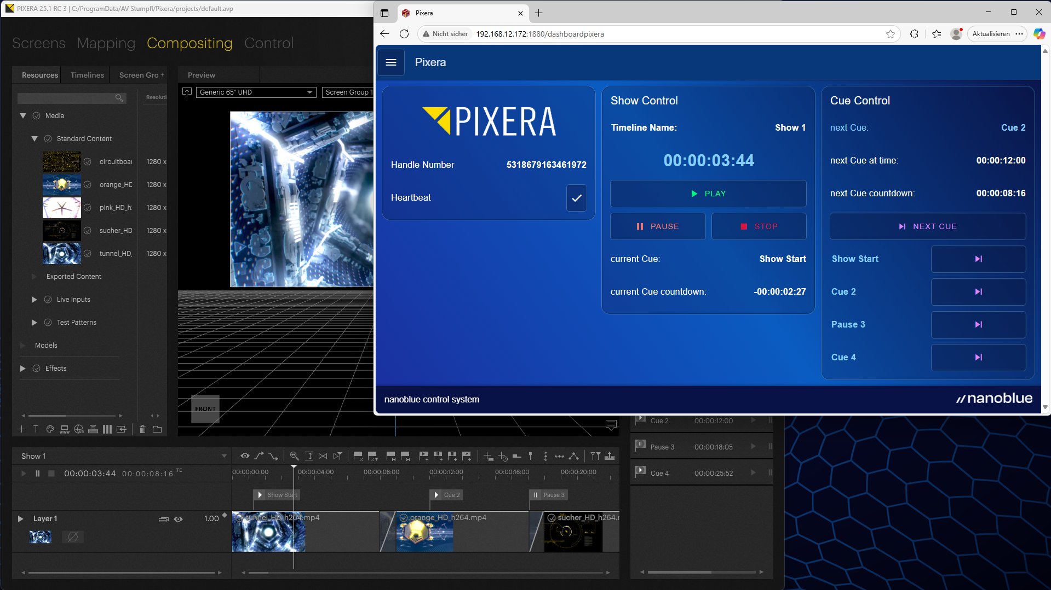Click the new folder icon in Resources
Screen dimensions: 1051x590
[157, 429]
